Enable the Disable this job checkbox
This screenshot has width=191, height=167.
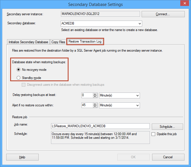point(154,134)
